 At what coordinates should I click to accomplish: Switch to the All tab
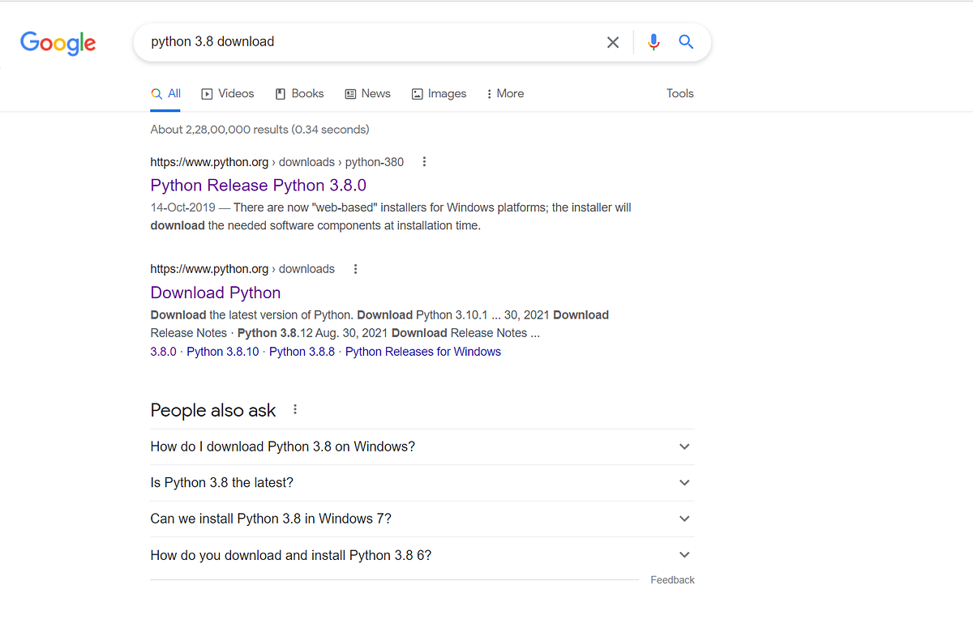click(165, 94)
